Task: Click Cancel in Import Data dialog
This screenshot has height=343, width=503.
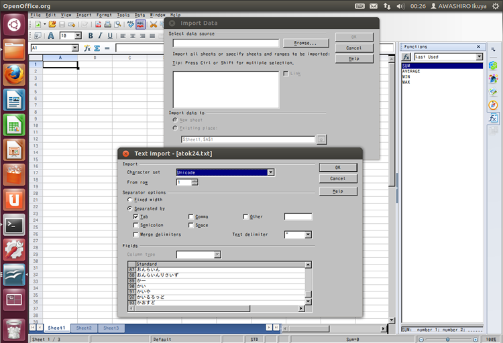Action: click(x=354, y=48)
